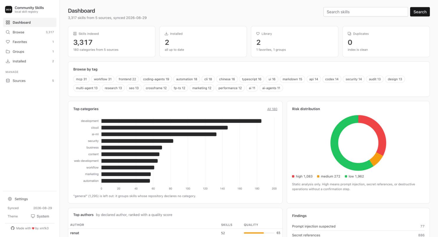Choose the automation 18 tag

pyautogui.click(x=186, y=79)
